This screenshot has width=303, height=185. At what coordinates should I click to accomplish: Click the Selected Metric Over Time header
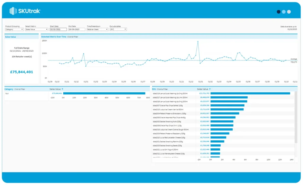tap(59, 37)
